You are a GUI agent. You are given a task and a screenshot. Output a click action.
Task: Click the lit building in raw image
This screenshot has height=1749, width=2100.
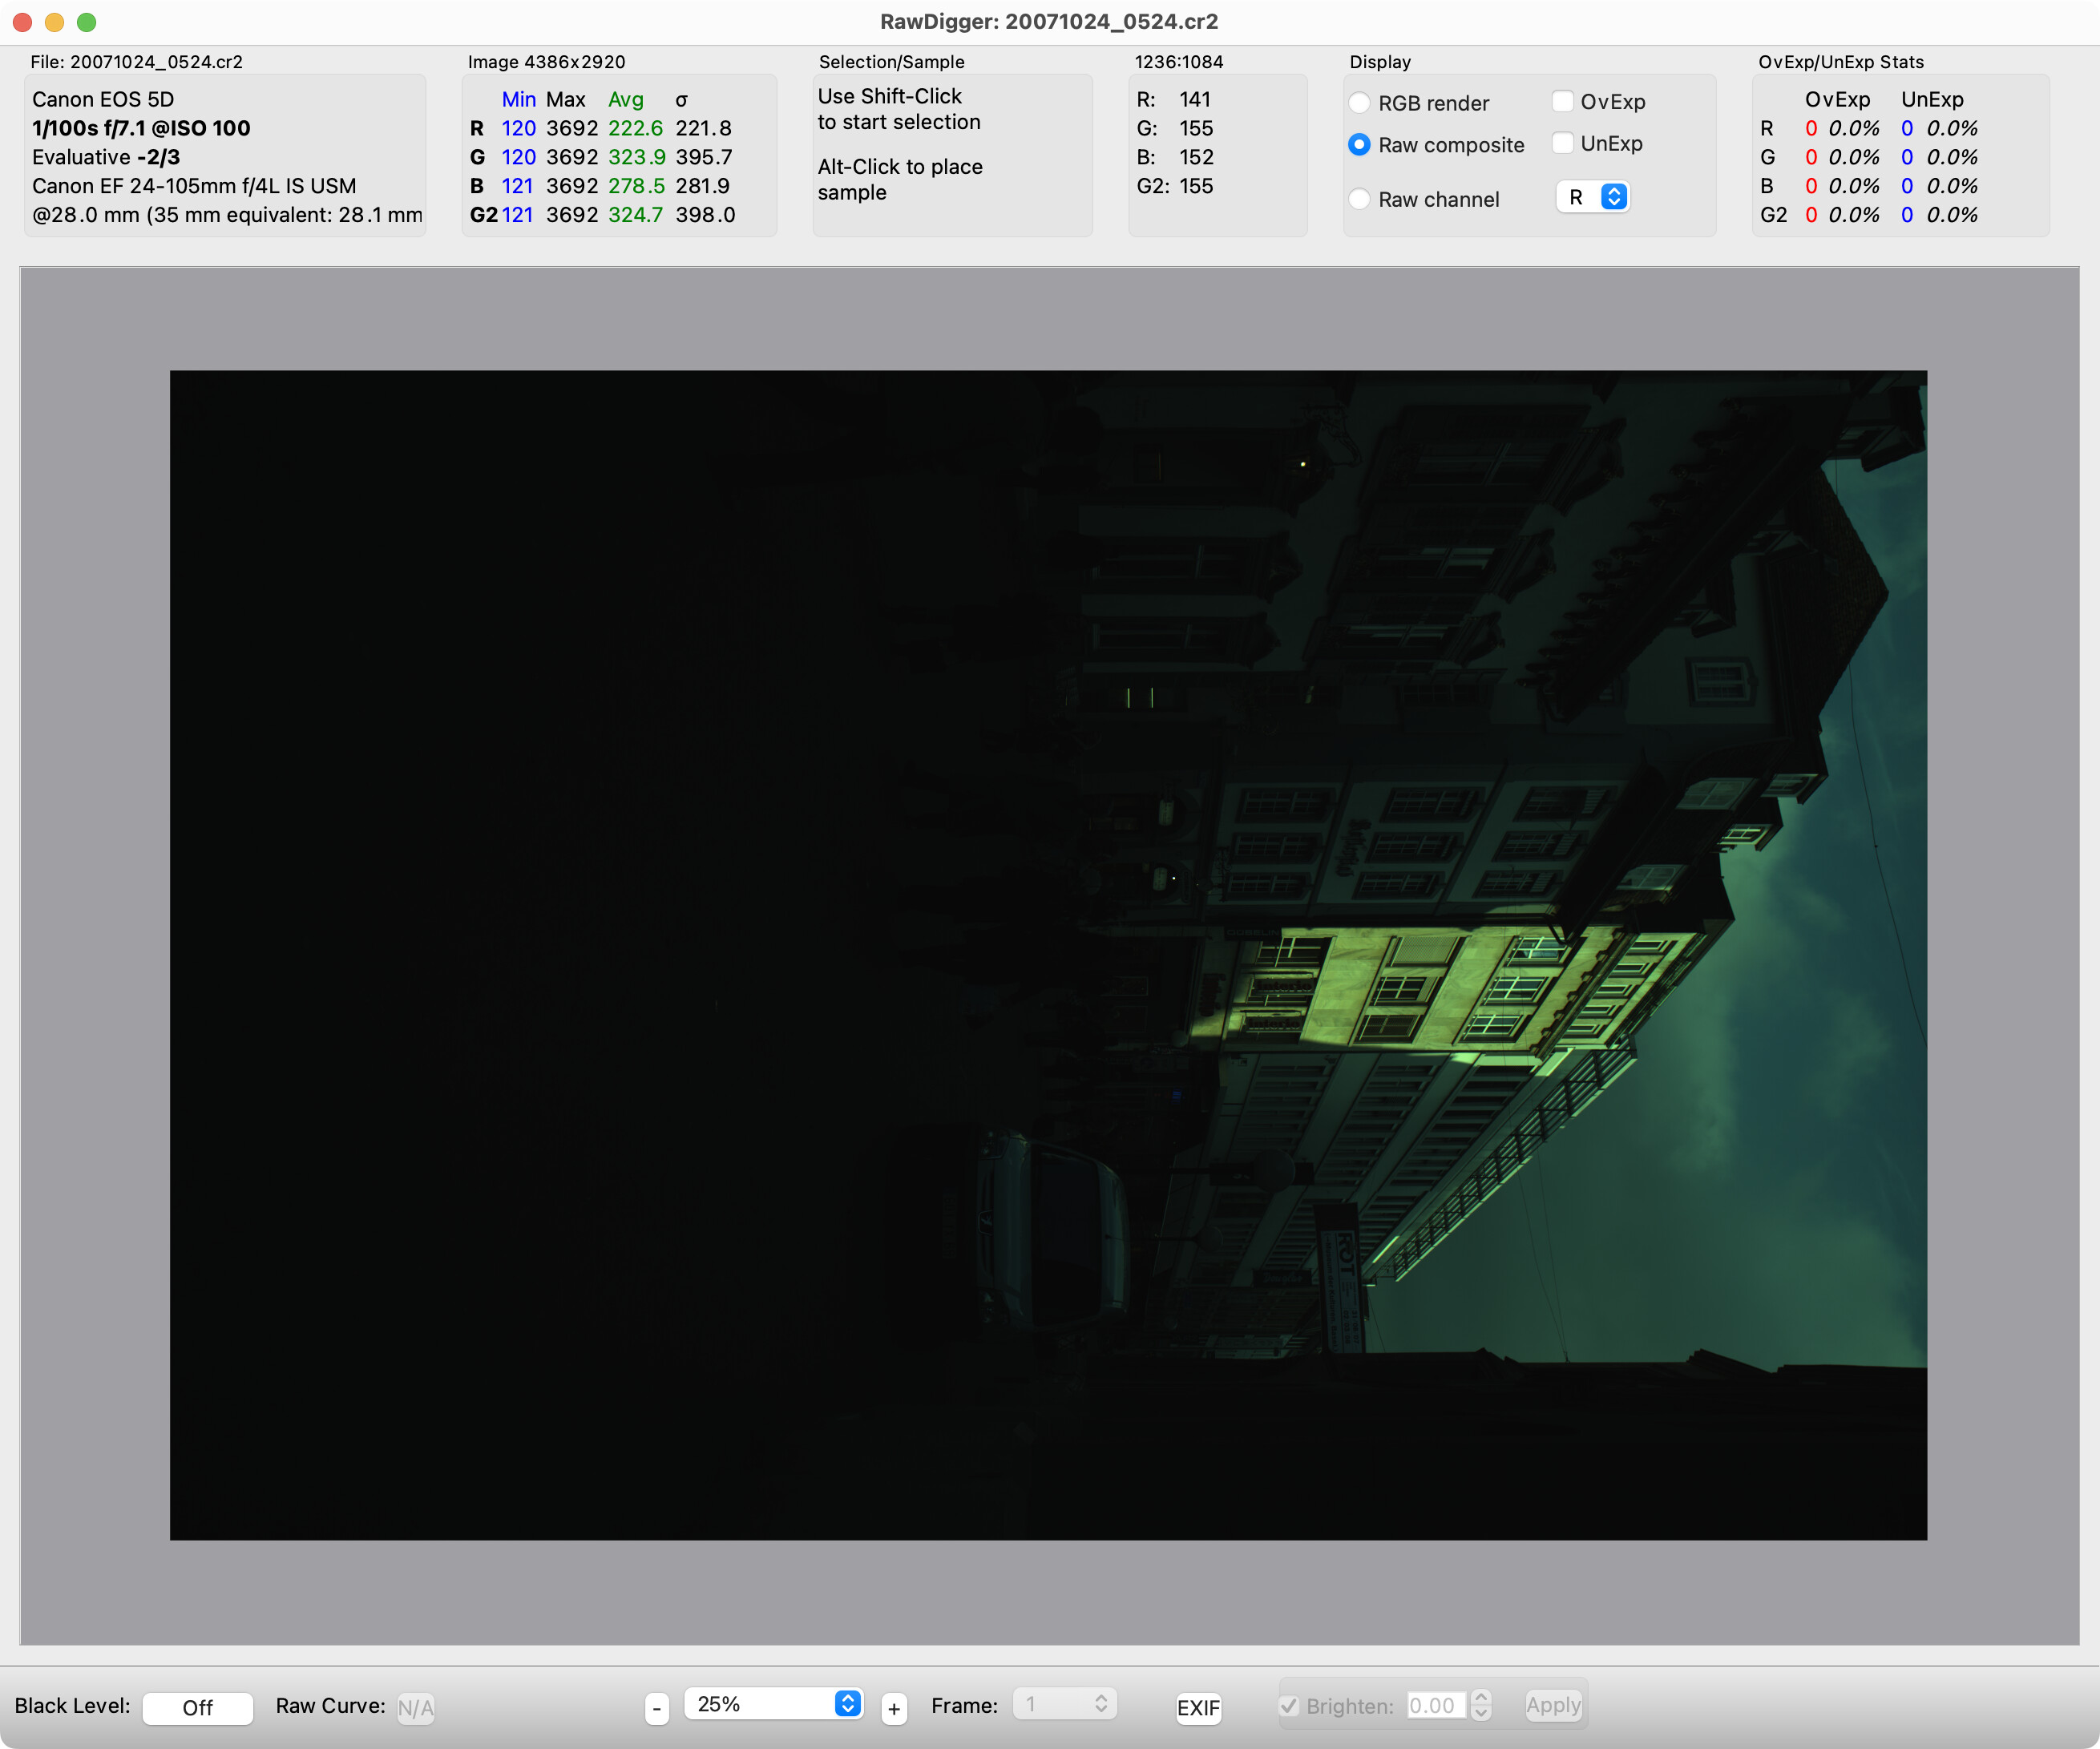pos(1420,990)
